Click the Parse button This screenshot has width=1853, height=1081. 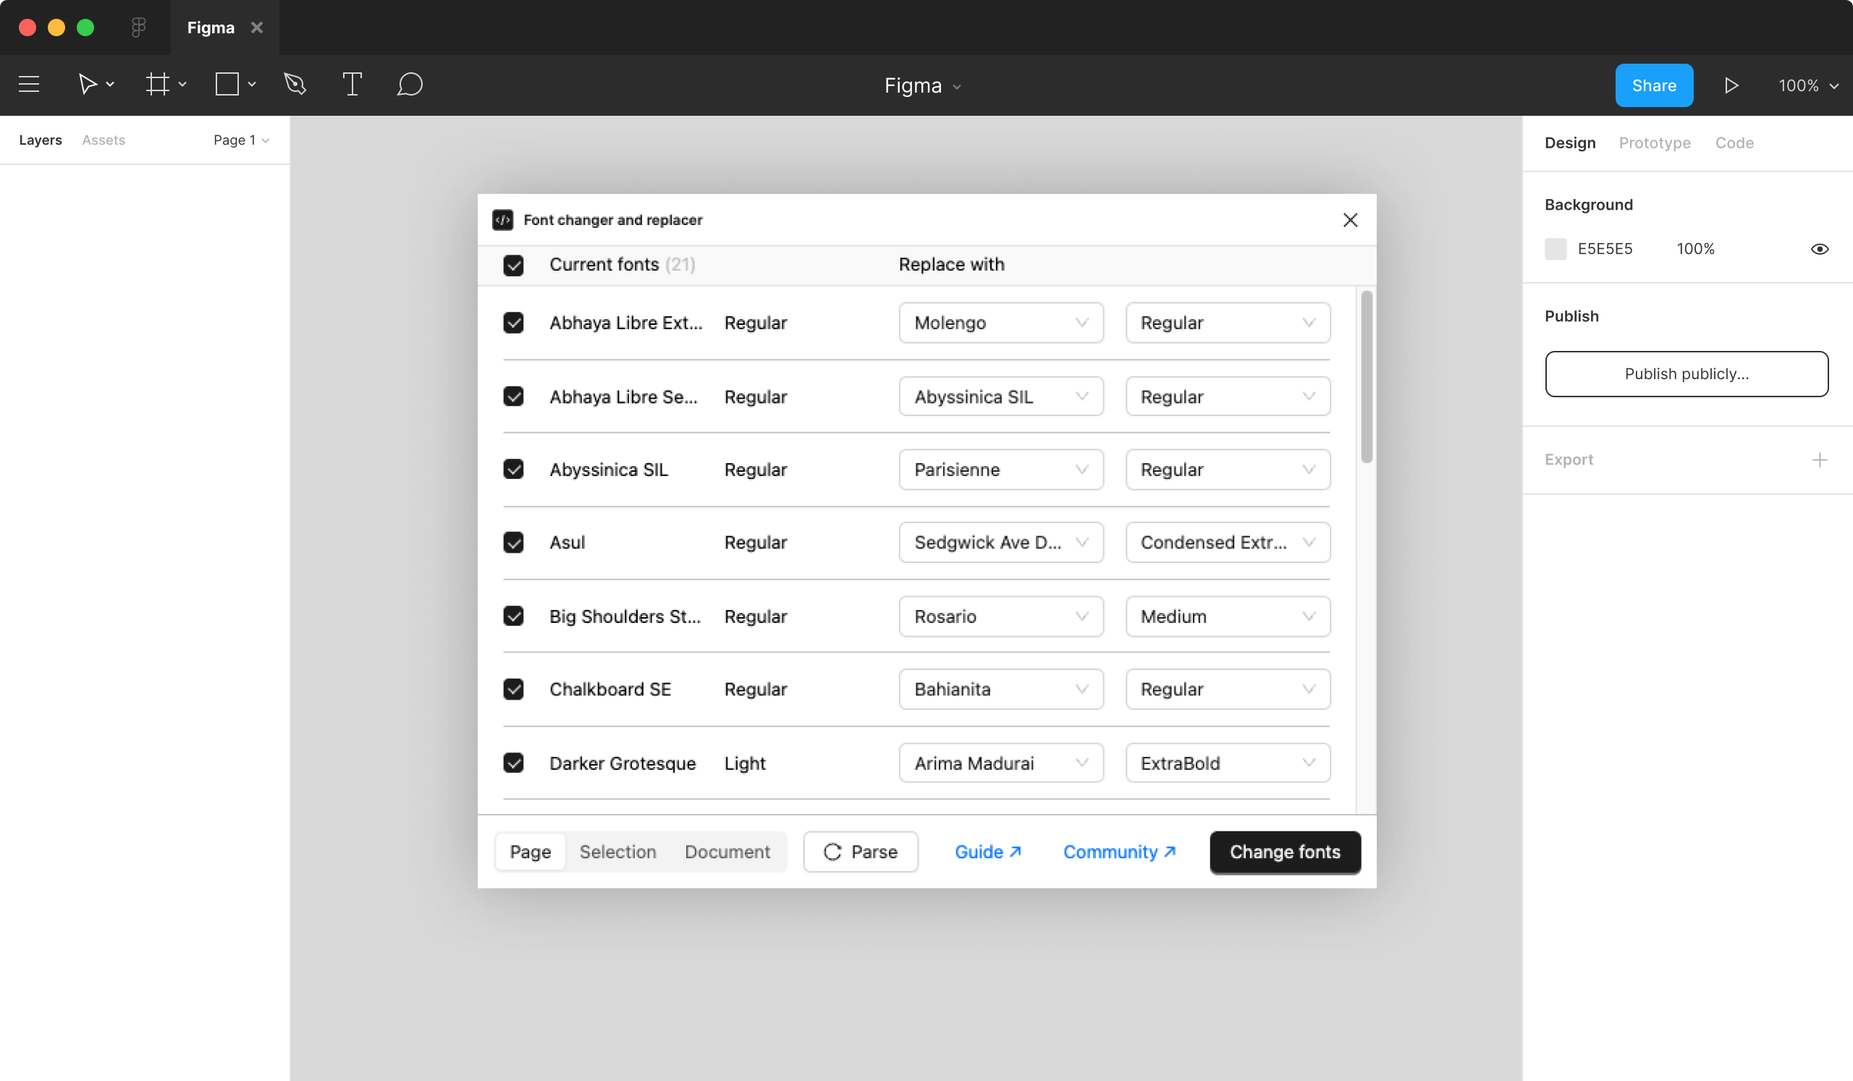point(861,852)
